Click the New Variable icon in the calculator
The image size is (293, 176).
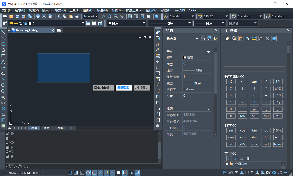(229, 159)
